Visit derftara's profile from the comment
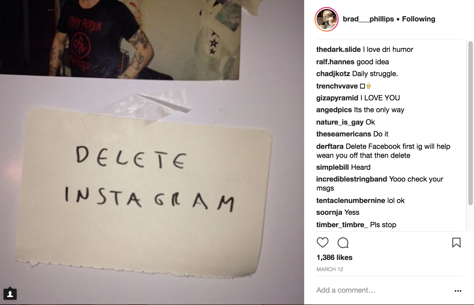 click(330, 146)
